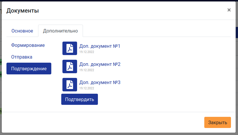Image resolution: width=238 pixels, height=135 pixels.
Task: Click the dark navy bar behind dialog's right edge
Action: coord(237,33)
